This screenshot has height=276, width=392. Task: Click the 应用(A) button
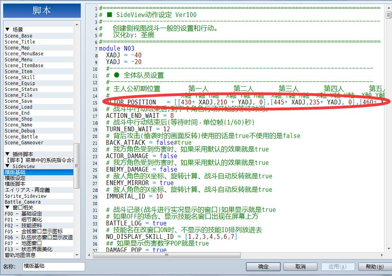click(338, 267)
